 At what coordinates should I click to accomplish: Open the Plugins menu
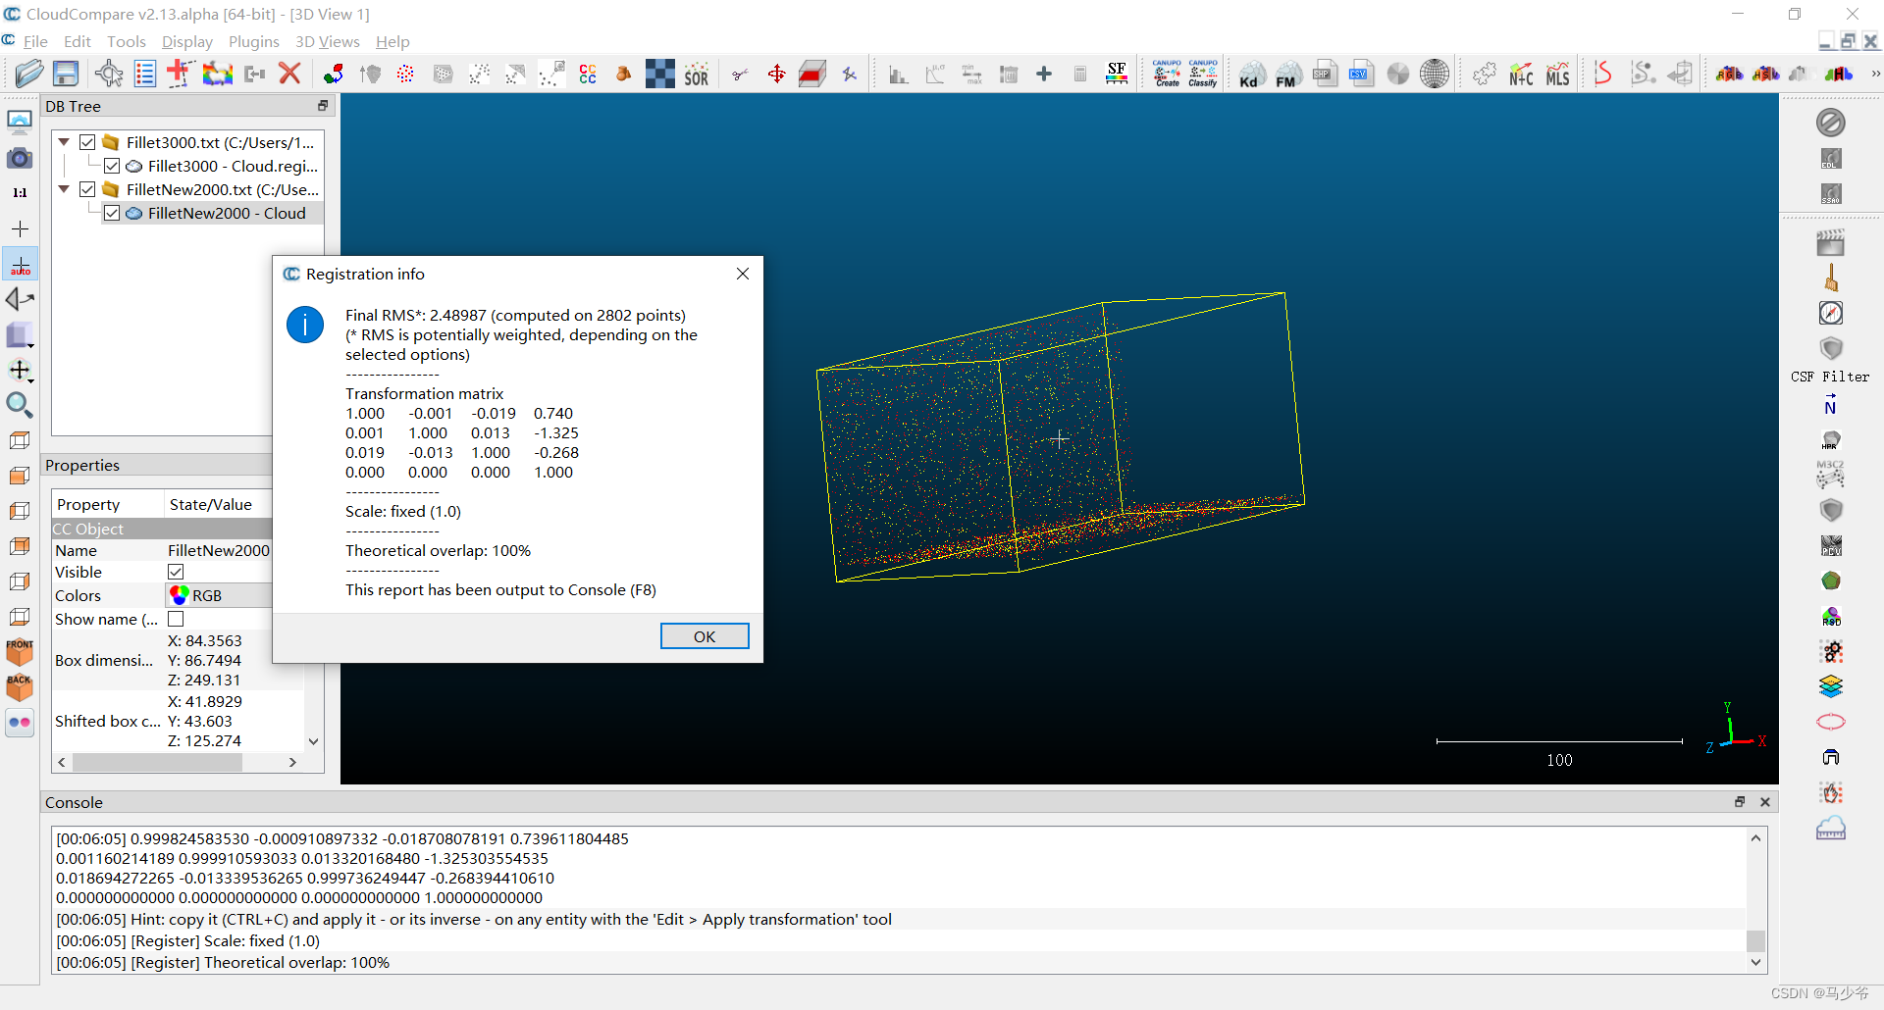point(254,41)
